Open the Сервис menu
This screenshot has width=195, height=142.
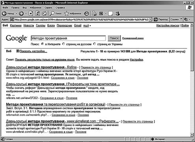click(x=48, y=7)
